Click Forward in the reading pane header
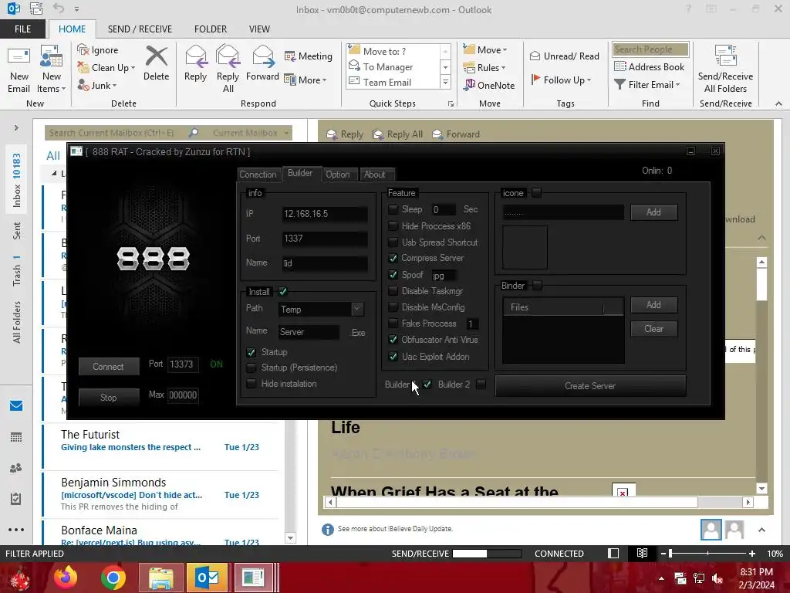The height and width of the screenshot is (593, 790). pos(456,134)
